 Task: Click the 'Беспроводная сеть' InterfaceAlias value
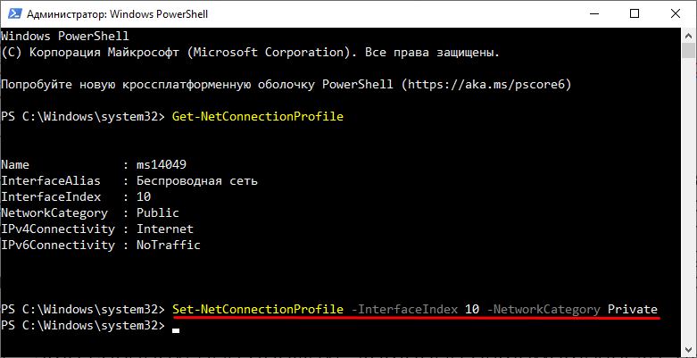[197, 181]
